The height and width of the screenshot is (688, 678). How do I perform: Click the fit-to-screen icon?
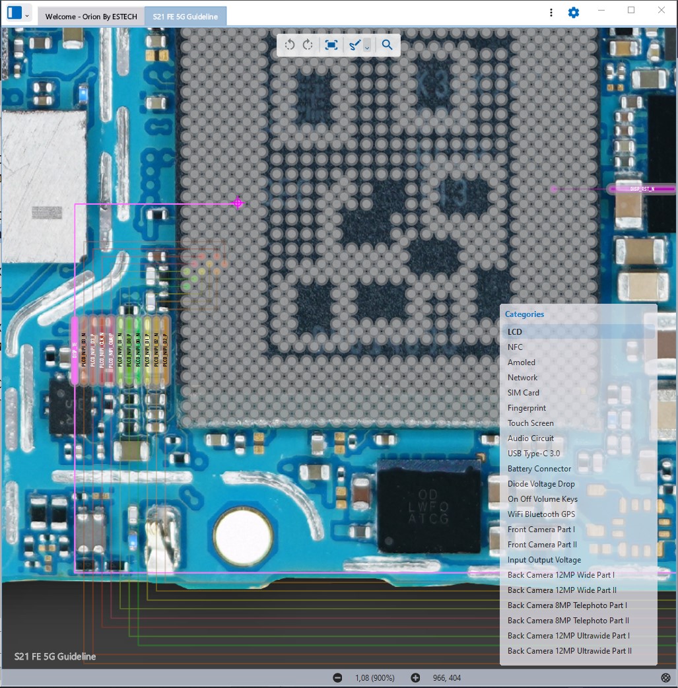pyautogui.click(x=331, y=45)
